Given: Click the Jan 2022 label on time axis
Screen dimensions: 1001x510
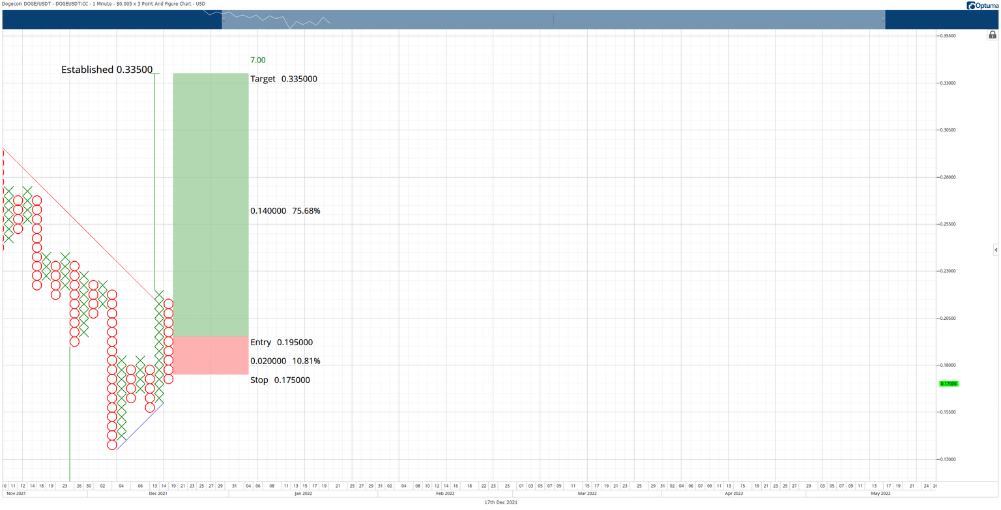Looking at the screenshot, I should tap(303, 494).
